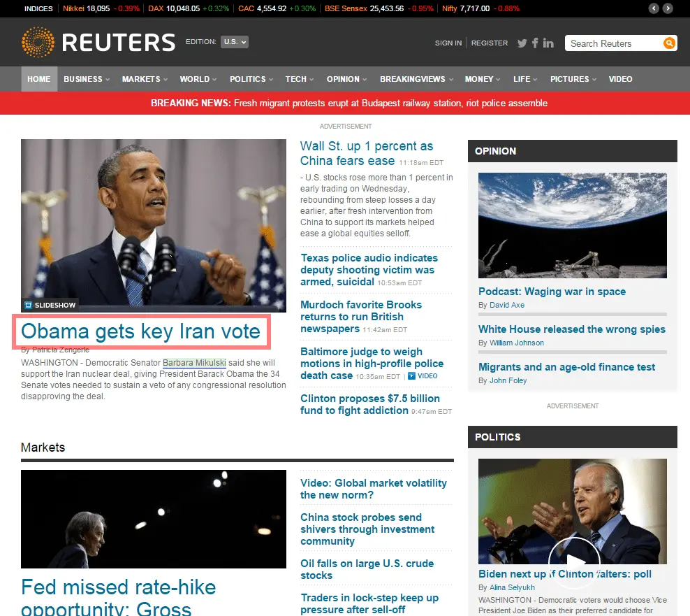This screenshot has width=690, height=616.
Task: Open 'Video: Global market volatility' story
Action: pyautogui.click(x=373, y=489)
